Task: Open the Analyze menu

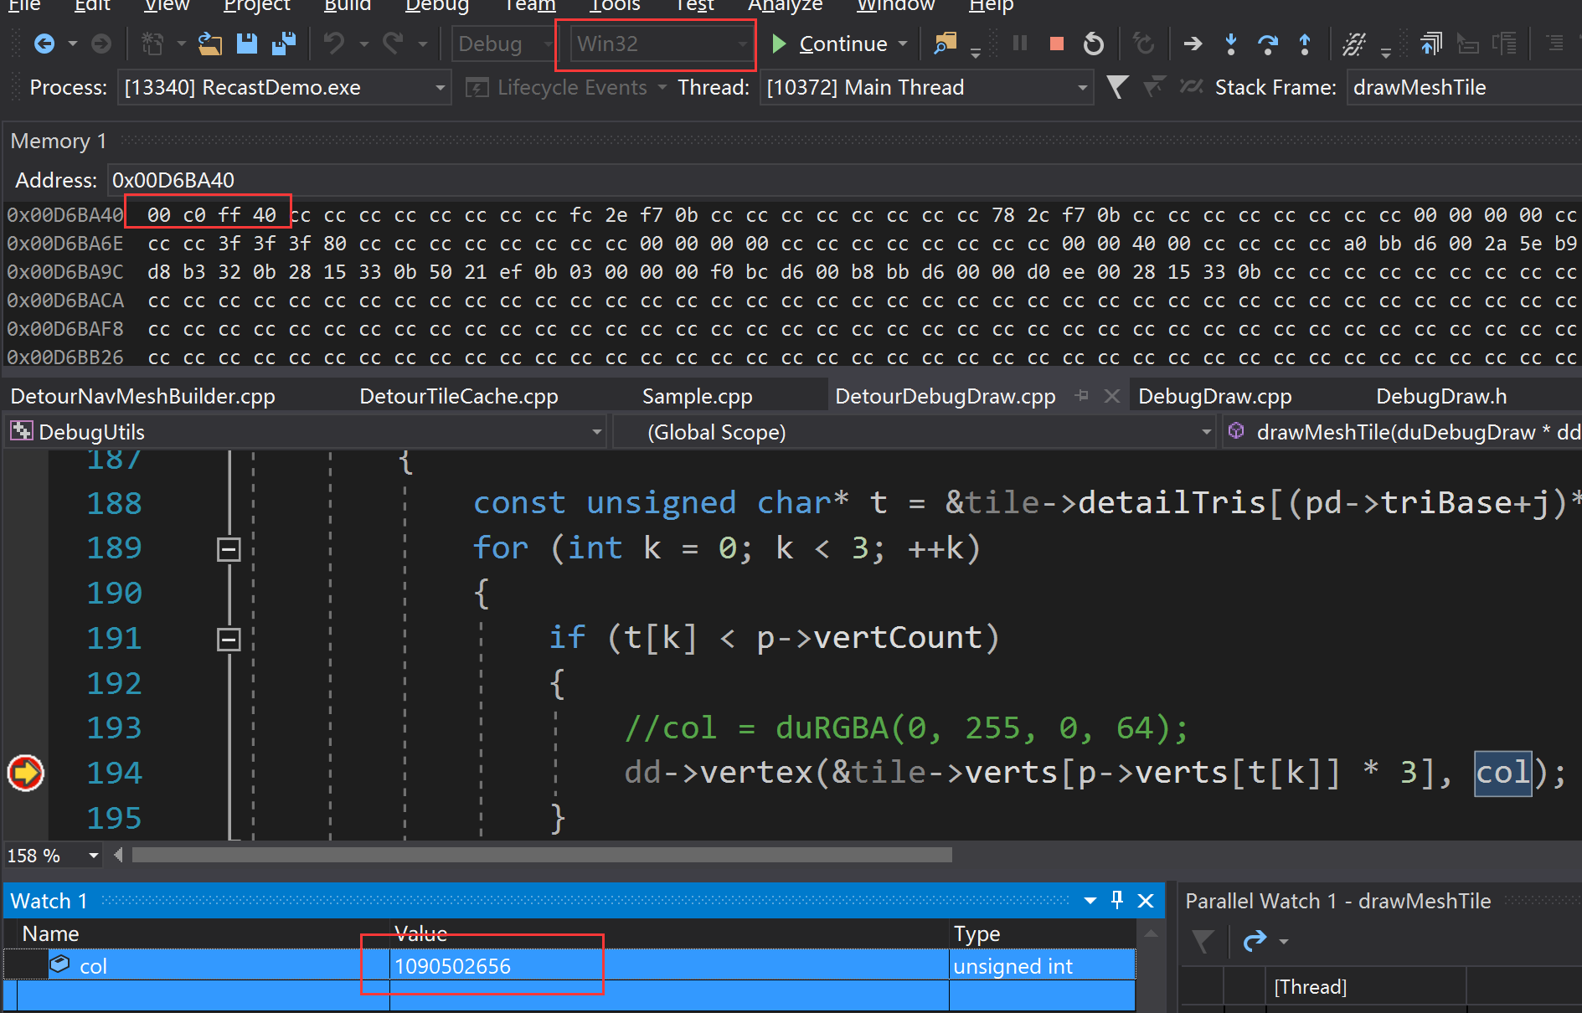Action: (785, 5)
